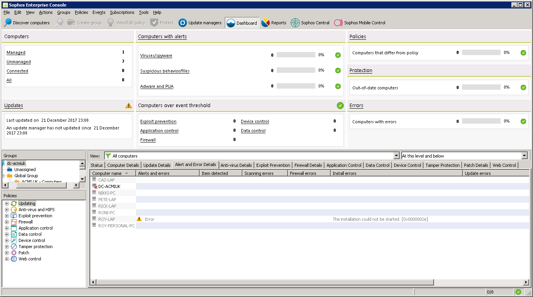This screenshot has height=297, width=533.
Task: Expand the Firewall policy node
Action: 7,222
